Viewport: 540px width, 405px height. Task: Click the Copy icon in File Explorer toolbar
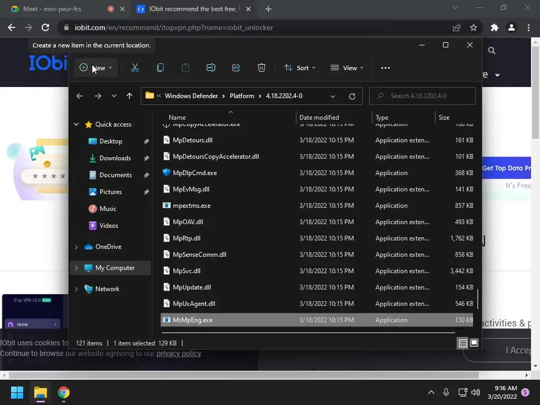point(160,68)
